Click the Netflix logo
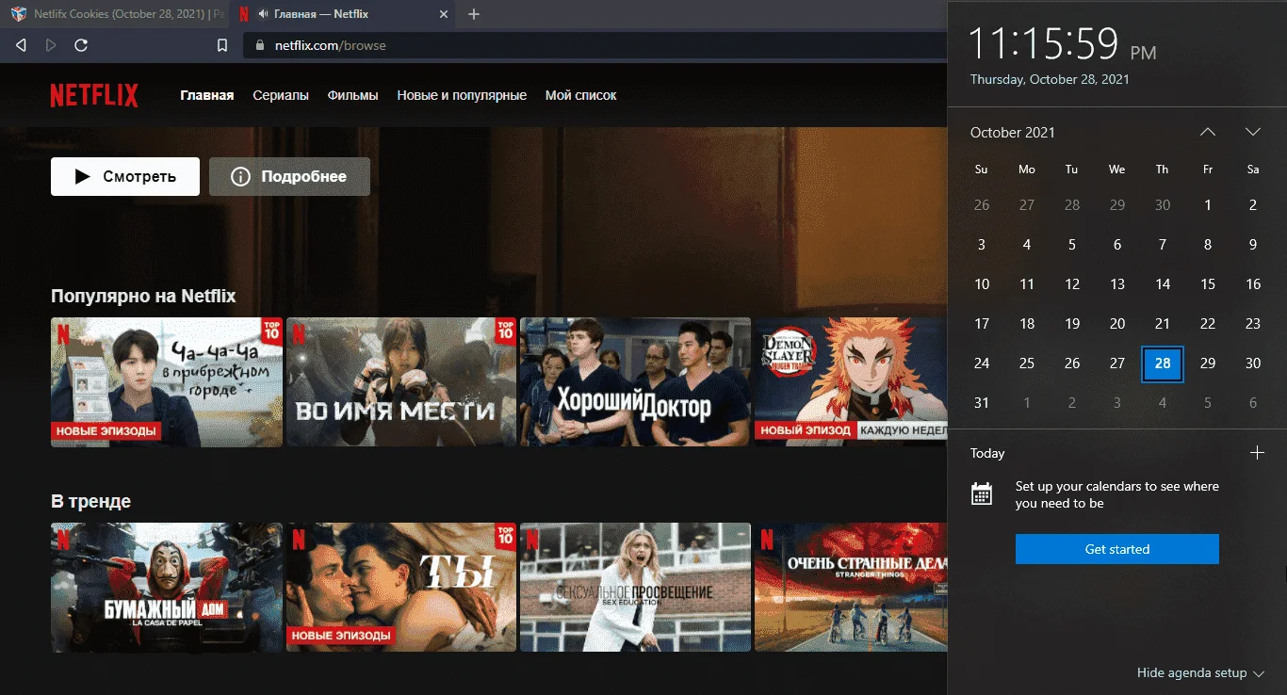1287x695 pixels. pyautogui.click(x=94, y=95)
